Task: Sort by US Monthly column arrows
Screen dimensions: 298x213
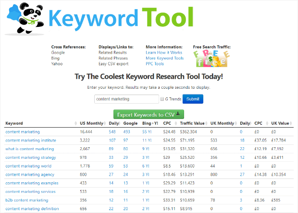Action: (104, 123)
